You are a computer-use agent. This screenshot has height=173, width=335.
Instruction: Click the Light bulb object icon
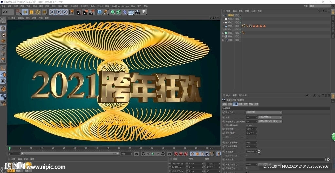(x=144, y=12)
